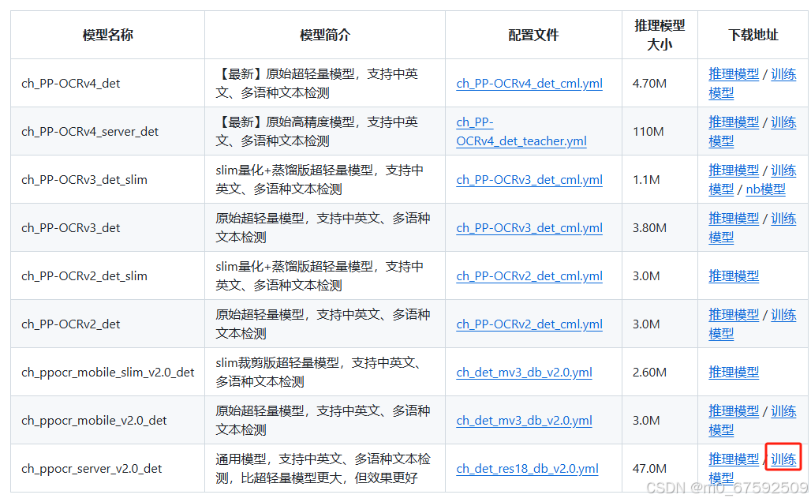Open the config link in the ch_PP-OCRv2_det_slim row
Screen dimensions: 811x502
click(x=529, y=275)
